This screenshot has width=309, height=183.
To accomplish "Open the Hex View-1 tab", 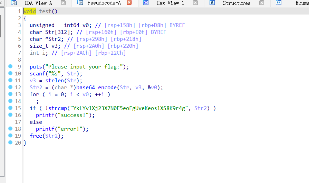I will [170, 3].
